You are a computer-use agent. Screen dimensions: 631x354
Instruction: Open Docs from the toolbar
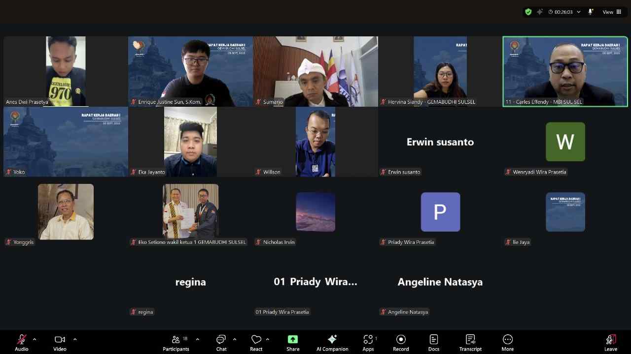433,343
